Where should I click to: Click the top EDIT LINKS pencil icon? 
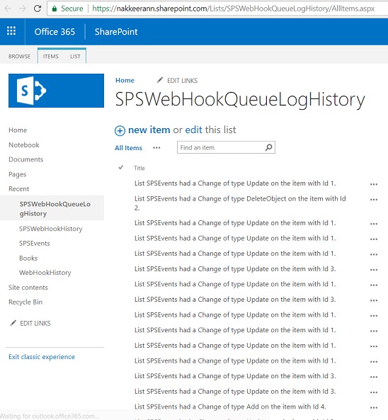pos(159,80)
